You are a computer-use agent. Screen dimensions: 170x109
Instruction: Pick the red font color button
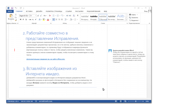coord(48,20)
